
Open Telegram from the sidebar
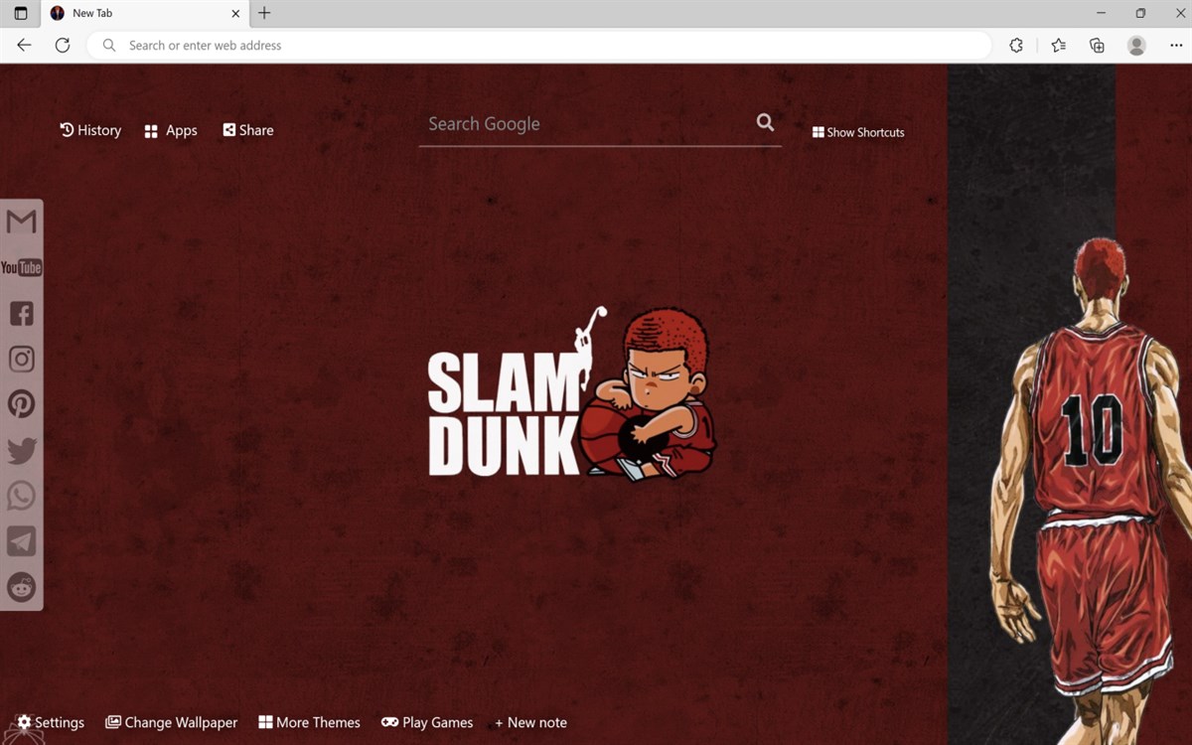(x=21, y=540)
